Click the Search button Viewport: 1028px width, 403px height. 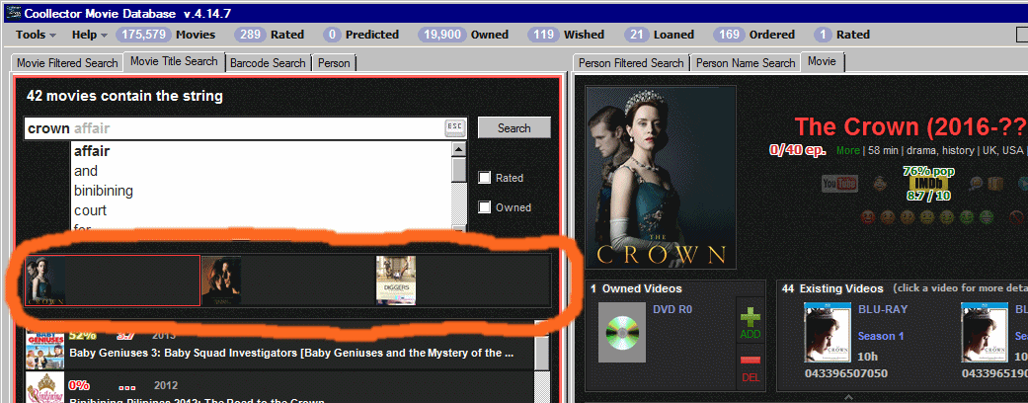click(514, 127)
